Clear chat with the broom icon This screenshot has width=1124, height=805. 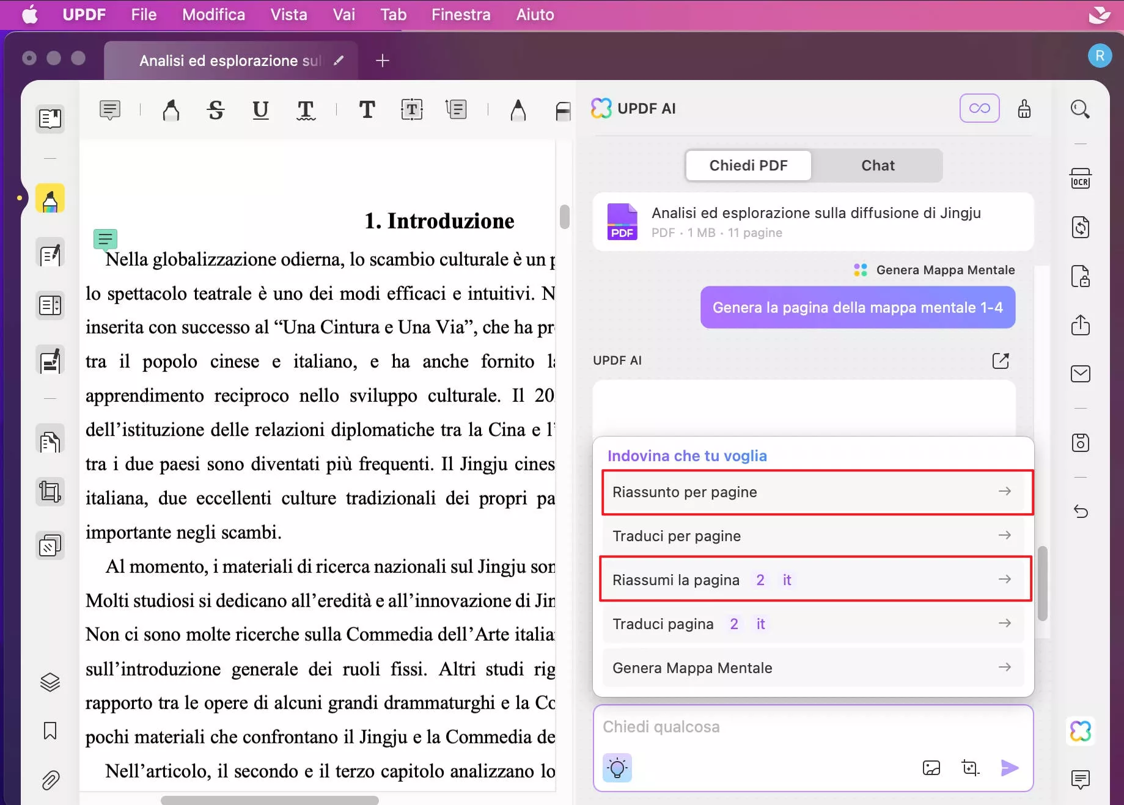[x=1024, y=109]
